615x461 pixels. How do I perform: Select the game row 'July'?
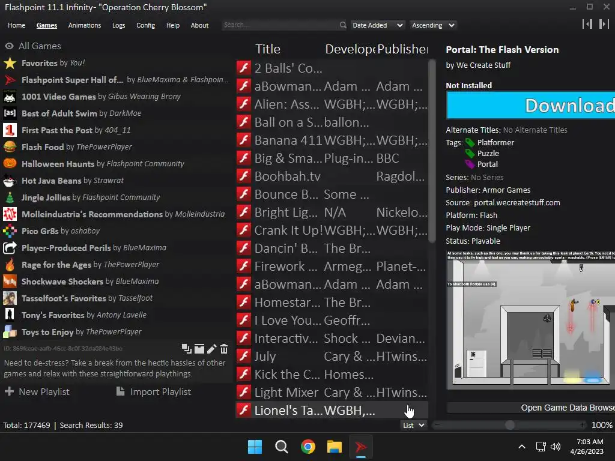(x=332, y=357)
